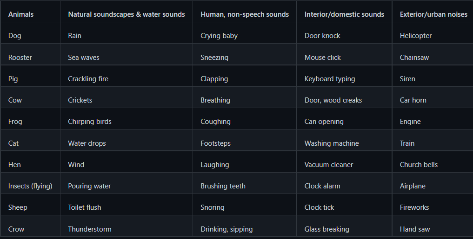The image size is (473, 239).
Task: Click the Church bells cell
Action: point(419,165)
